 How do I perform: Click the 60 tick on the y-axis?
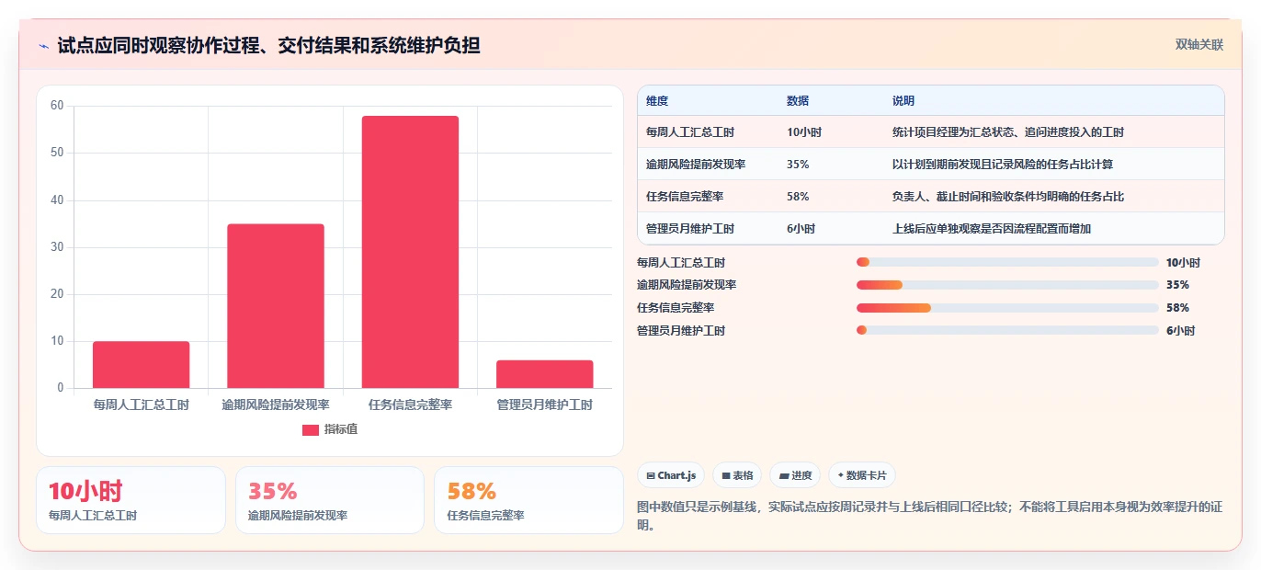point(57,106)
